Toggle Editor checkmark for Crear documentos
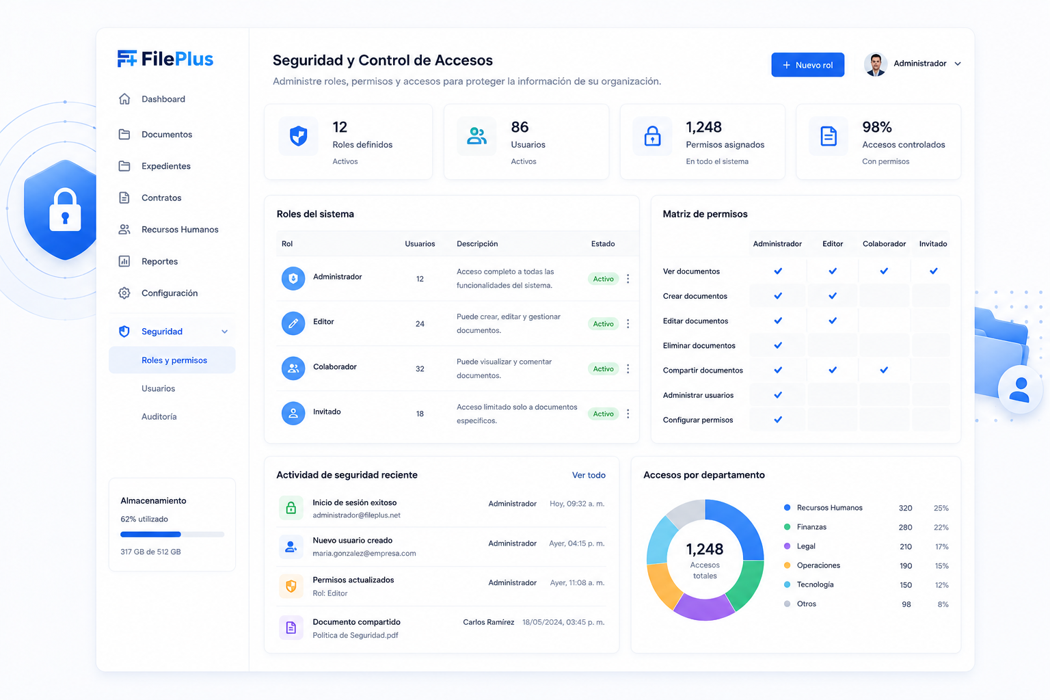 tap(833, 296)
